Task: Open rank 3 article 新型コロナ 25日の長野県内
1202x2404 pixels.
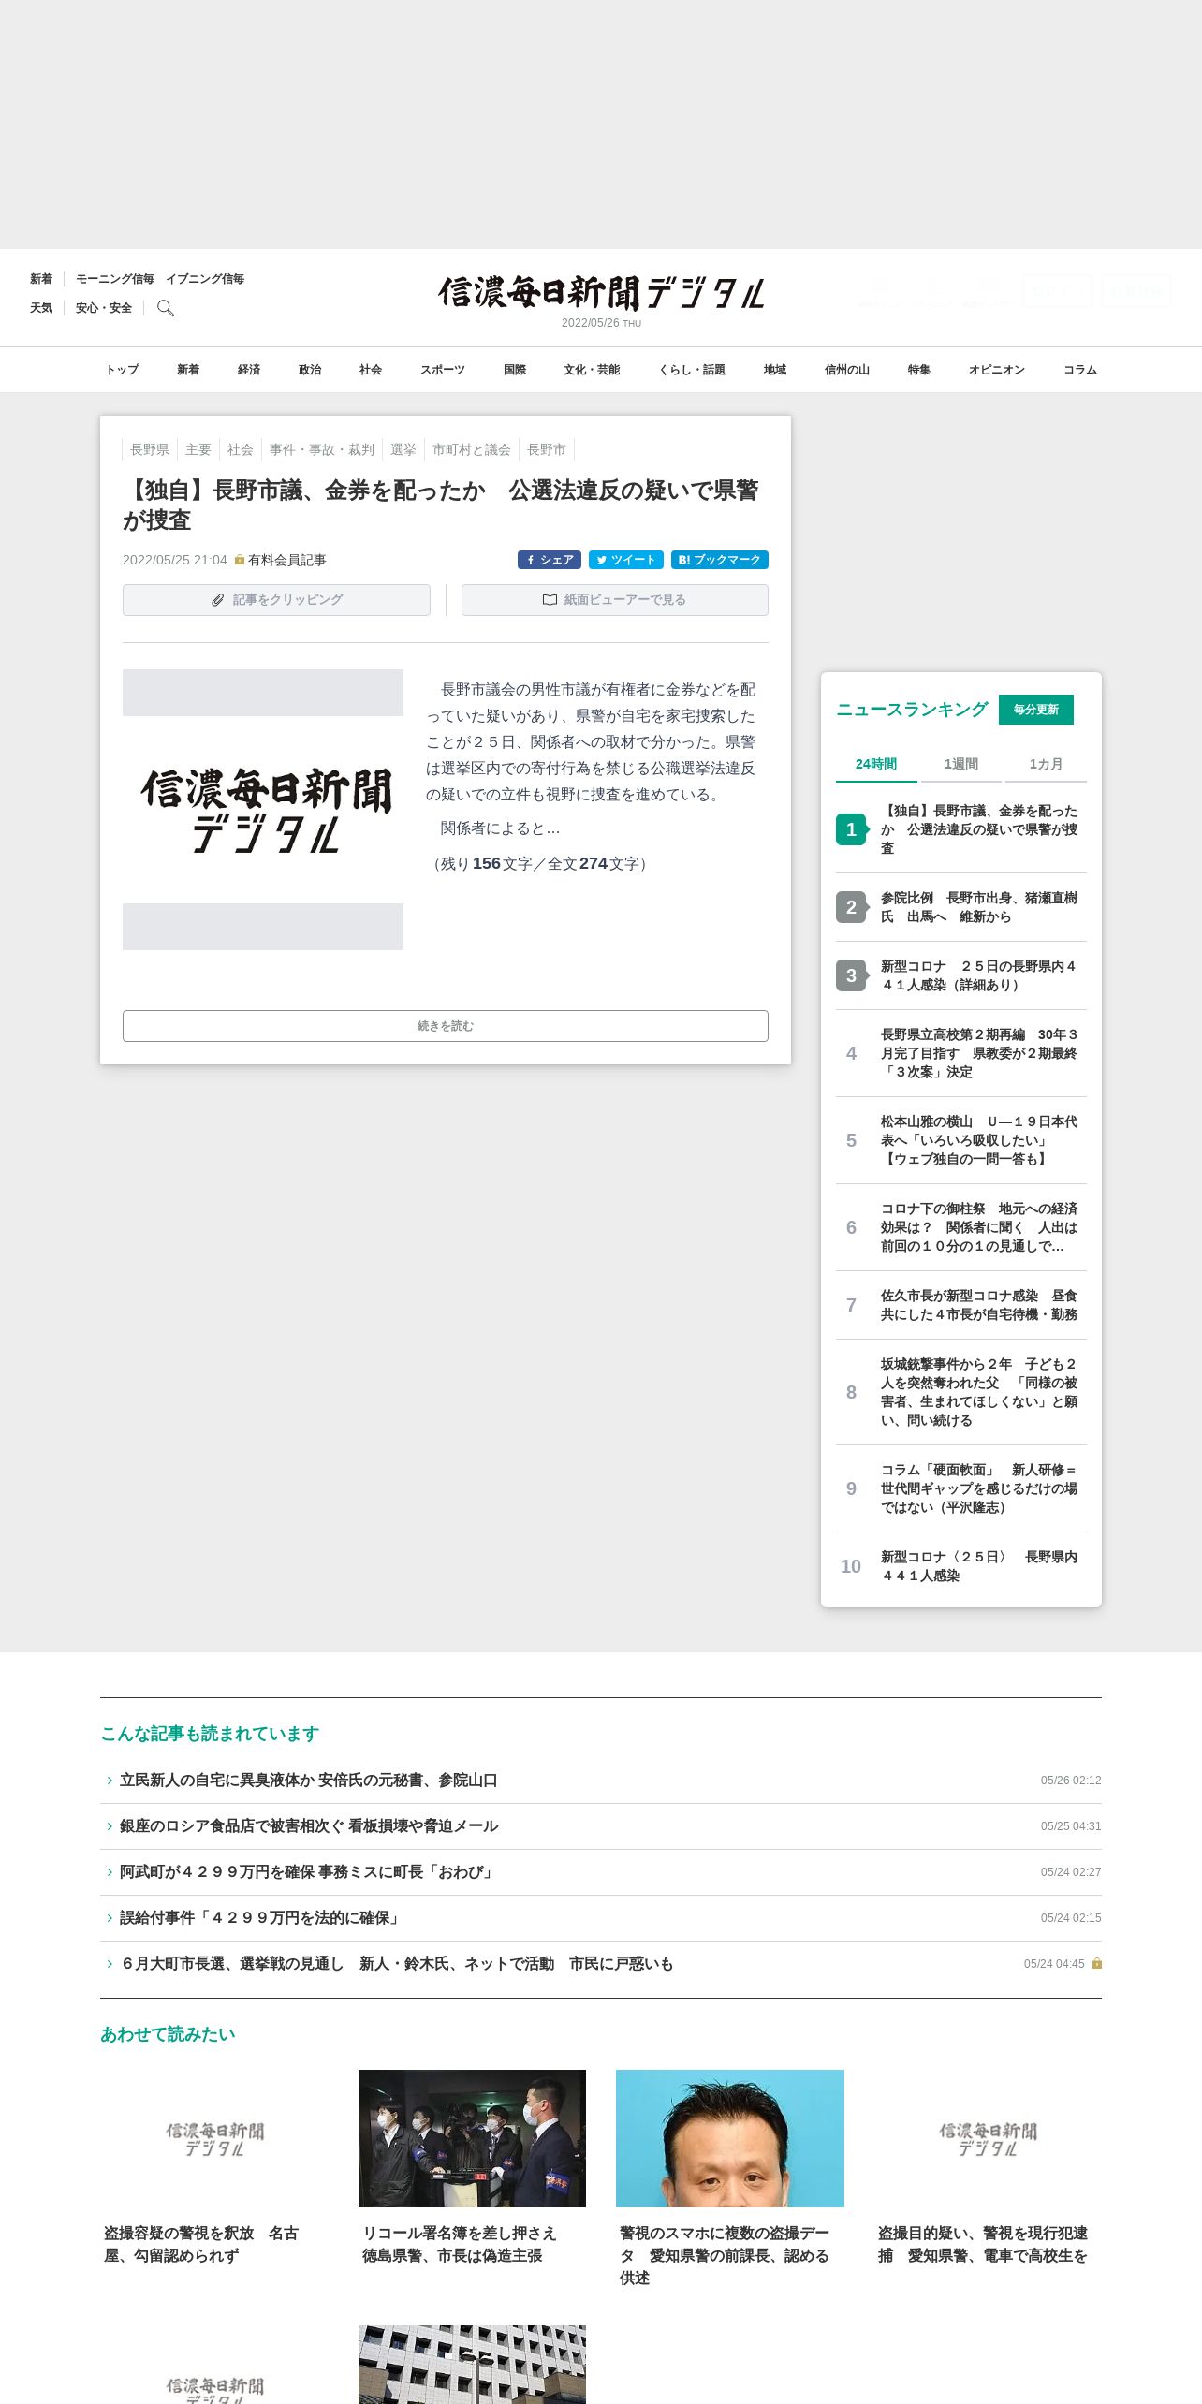Action: click(x=961, y=975)
